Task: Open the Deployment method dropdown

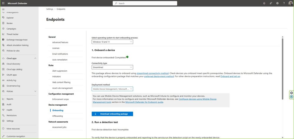Action: (x=112, y=89)
